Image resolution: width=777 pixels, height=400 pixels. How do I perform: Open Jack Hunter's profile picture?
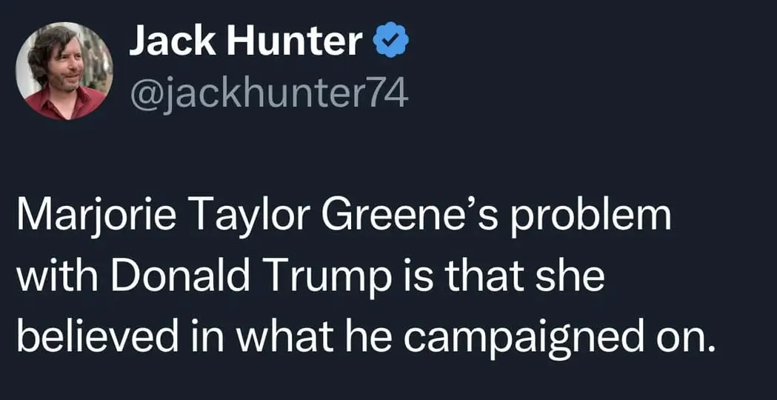[x=64, y=70]
